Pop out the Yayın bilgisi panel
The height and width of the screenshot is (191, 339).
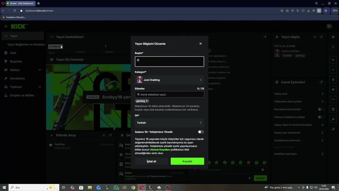[321, 37]
